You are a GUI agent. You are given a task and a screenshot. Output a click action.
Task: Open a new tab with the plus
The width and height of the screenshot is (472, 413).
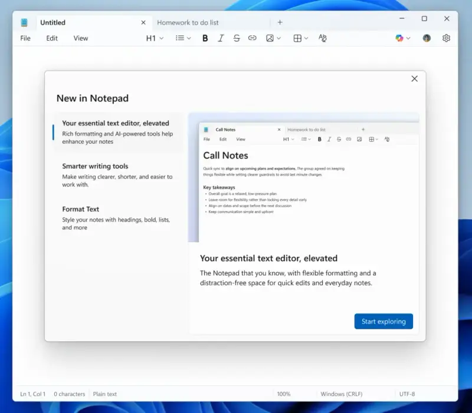pyautogui.click(x=280, y=22)
